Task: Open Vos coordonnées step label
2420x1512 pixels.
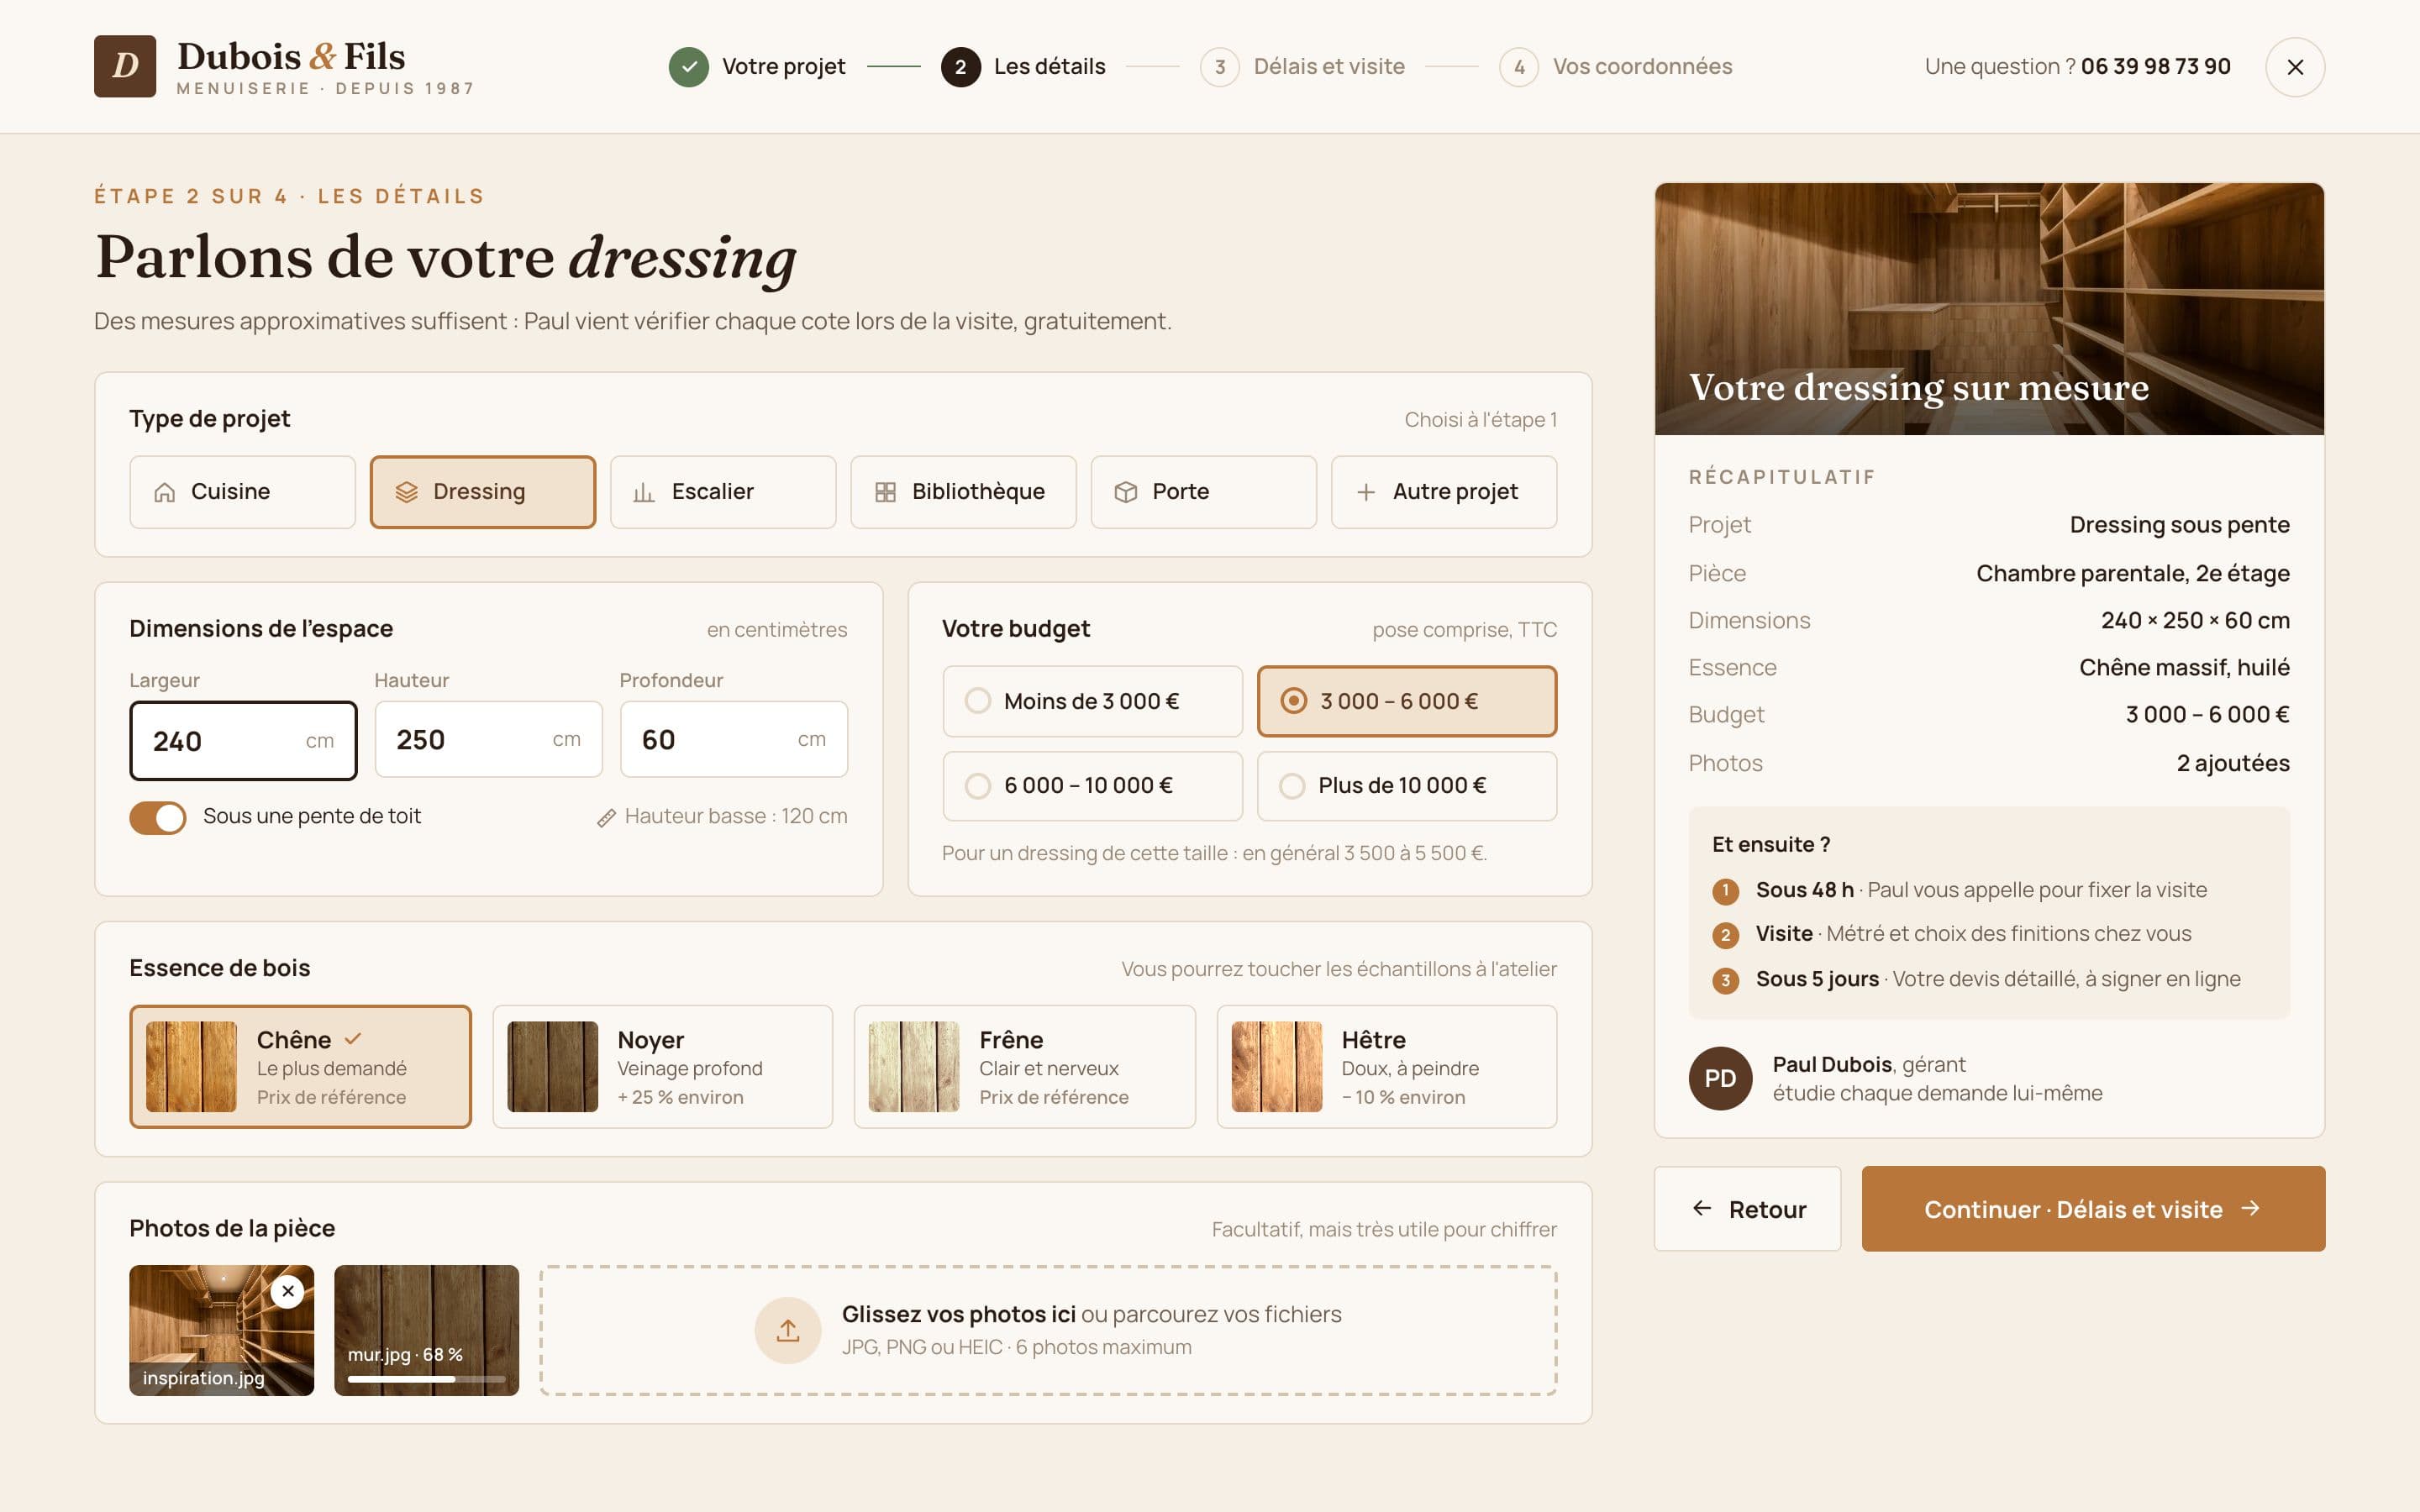Action: point(1642,67)
